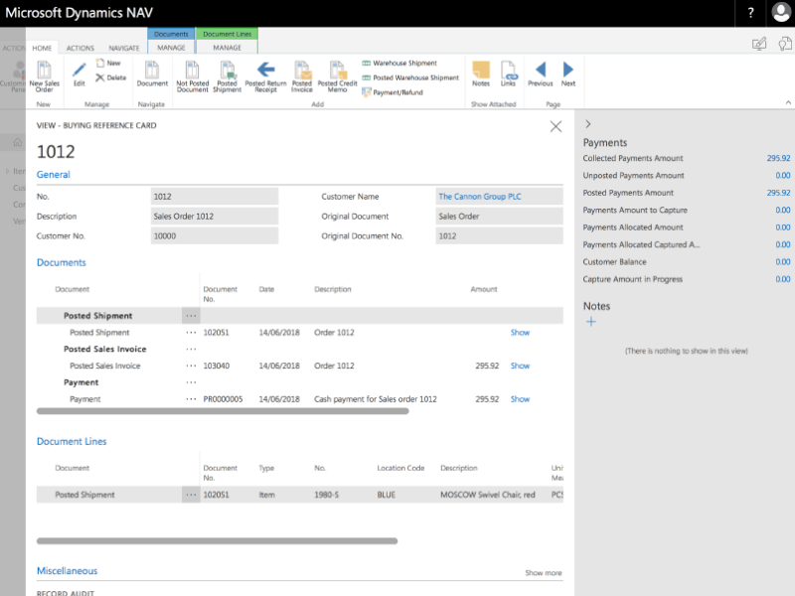Click the Customer No. field 10000
This screenshot has width=795, height=596.
[215, 236]
